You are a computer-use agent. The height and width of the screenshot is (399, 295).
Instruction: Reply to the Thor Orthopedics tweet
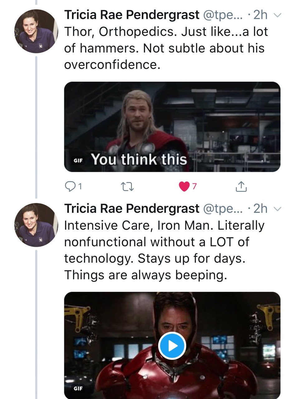[69, 186]
